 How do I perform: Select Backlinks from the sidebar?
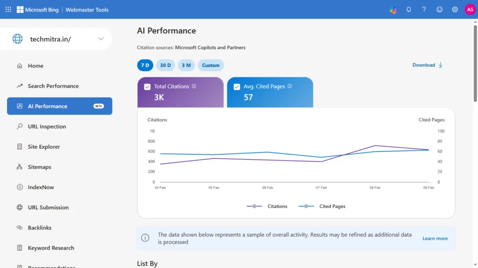[x=39, y=228]
